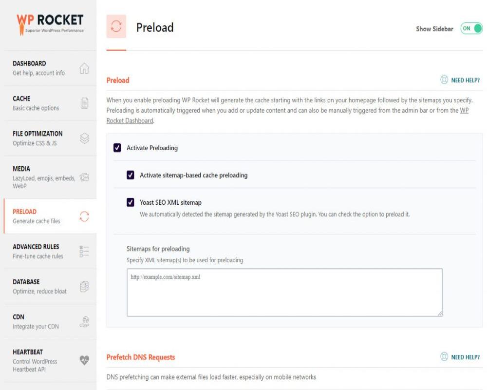Open Need Help beside Preload heading
This screenshot has height=390, width=487.
tap(460, 80)
